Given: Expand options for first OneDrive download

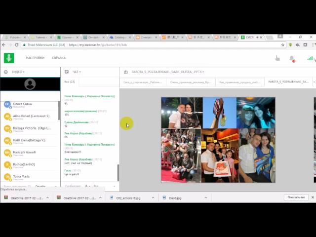Looking at the screenshot, I should click(x=47, y=198).
